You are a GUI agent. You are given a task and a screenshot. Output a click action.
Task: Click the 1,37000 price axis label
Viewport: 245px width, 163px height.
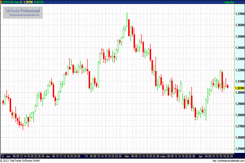(x=239, y=14)
